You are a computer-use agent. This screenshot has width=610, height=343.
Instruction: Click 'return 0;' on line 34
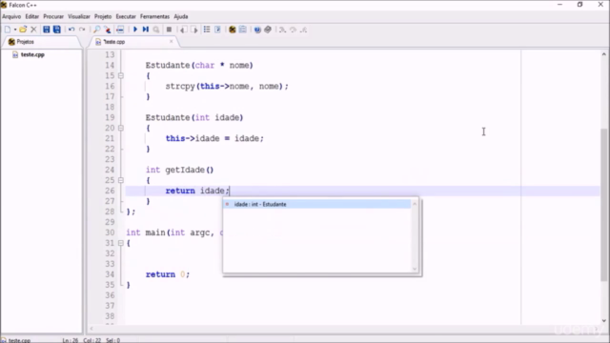[168, 274]
